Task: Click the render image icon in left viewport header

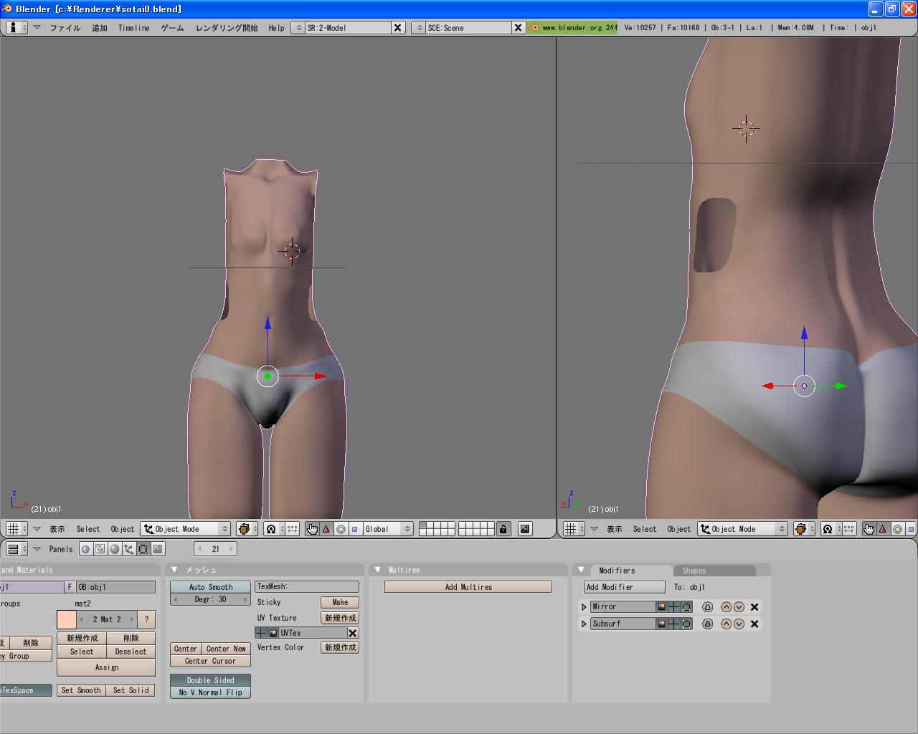Action: pos(525,529)
